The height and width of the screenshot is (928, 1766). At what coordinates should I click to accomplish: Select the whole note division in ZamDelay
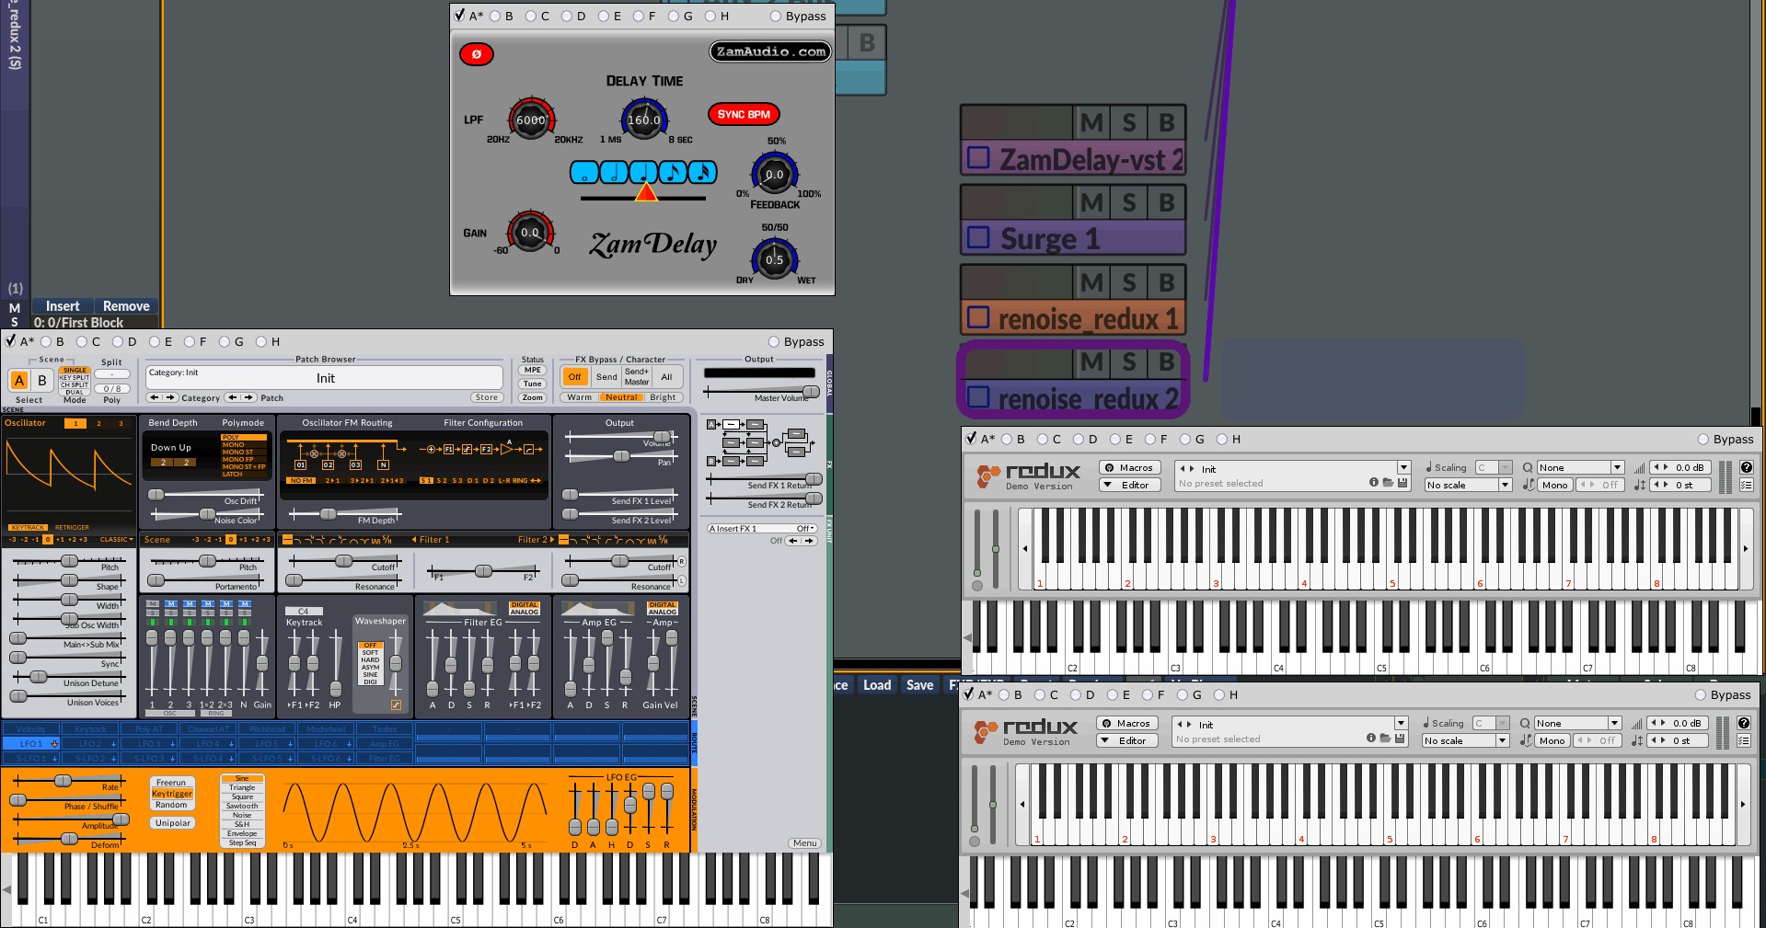pyautogui.click(x=584, y=172)
